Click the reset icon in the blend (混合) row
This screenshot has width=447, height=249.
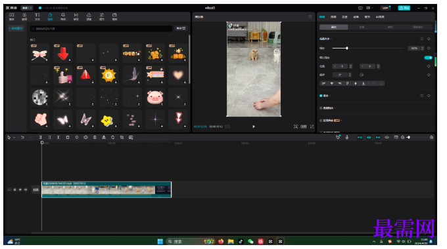coord(421,96)
